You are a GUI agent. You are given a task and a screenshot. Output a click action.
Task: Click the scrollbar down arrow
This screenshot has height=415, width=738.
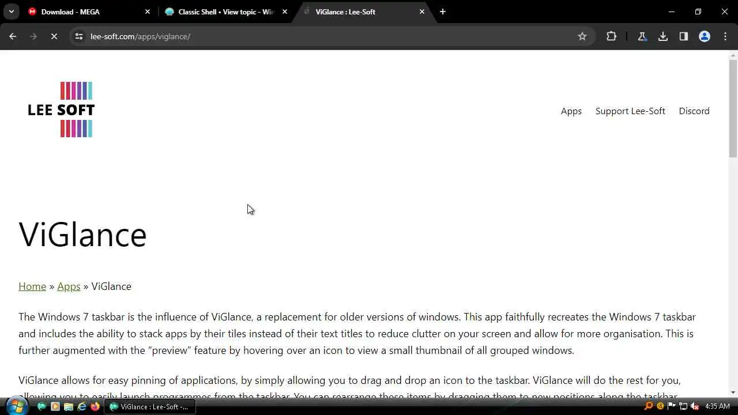click(733, 393)
